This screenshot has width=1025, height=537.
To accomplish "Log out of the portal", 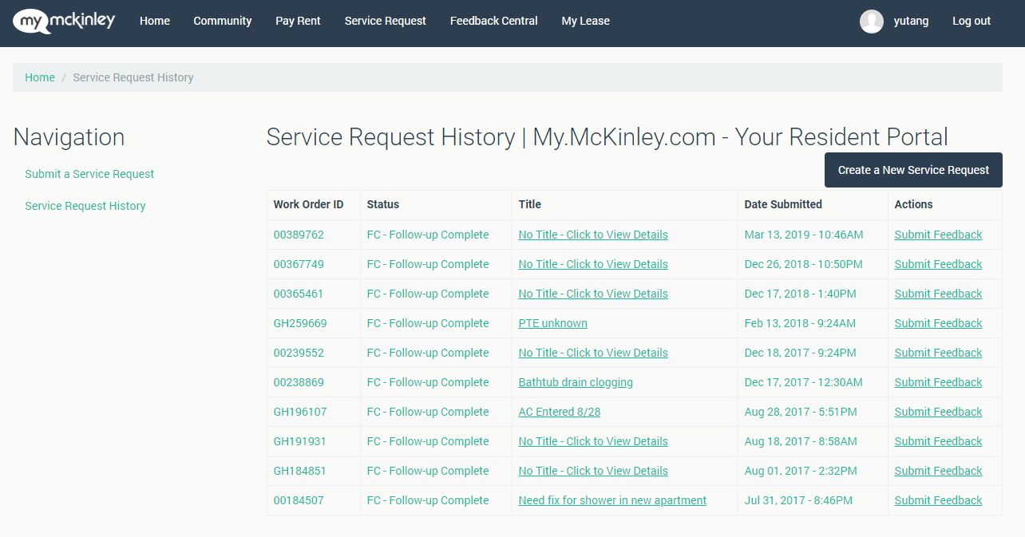I will coord(972,22).
